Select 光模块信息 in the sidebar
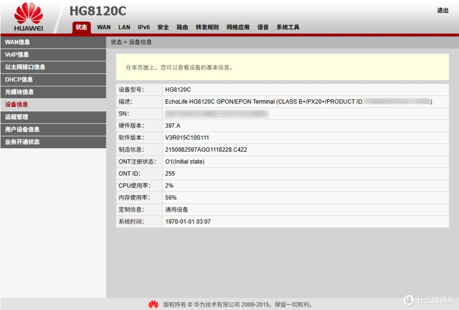The image size is (459, 310). 53,92
